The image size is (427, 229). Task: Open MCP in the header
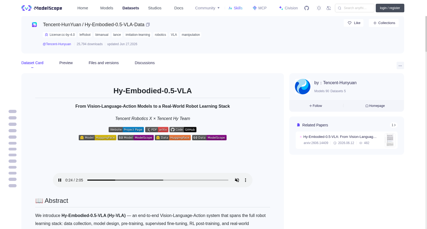click(x=260, y=8)
